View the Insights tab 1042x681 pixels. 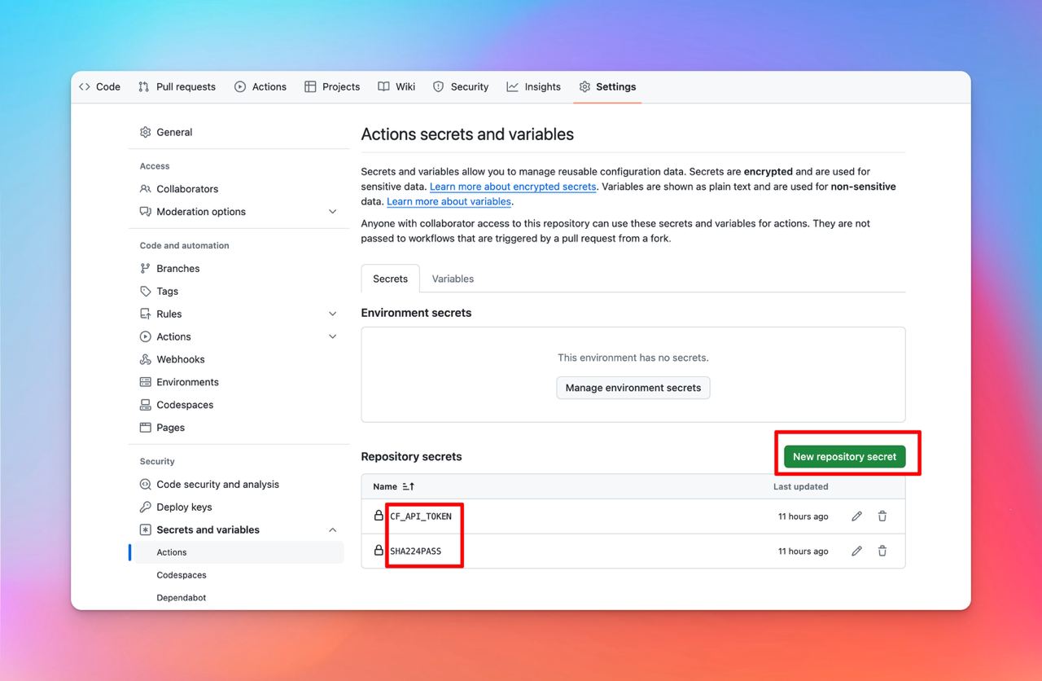click(x=533, y=86)
